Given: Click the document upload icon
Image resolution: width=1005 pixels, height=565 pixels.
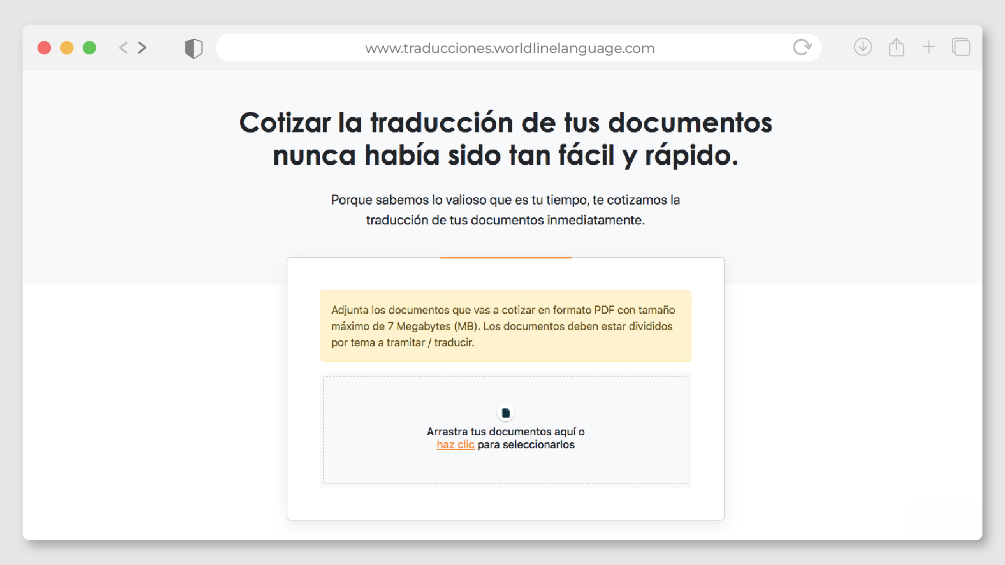Looking at the screenshot, I should [x=506, y=413].
